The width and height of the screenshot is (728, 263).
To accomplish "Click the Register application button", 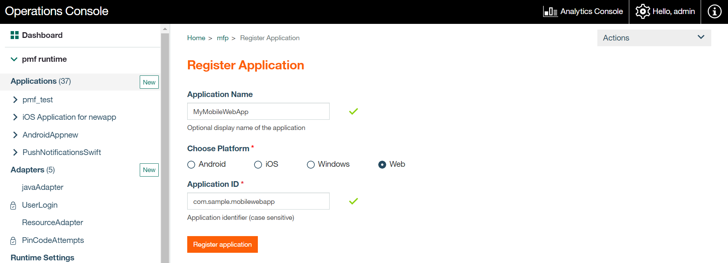I will 222,244.
